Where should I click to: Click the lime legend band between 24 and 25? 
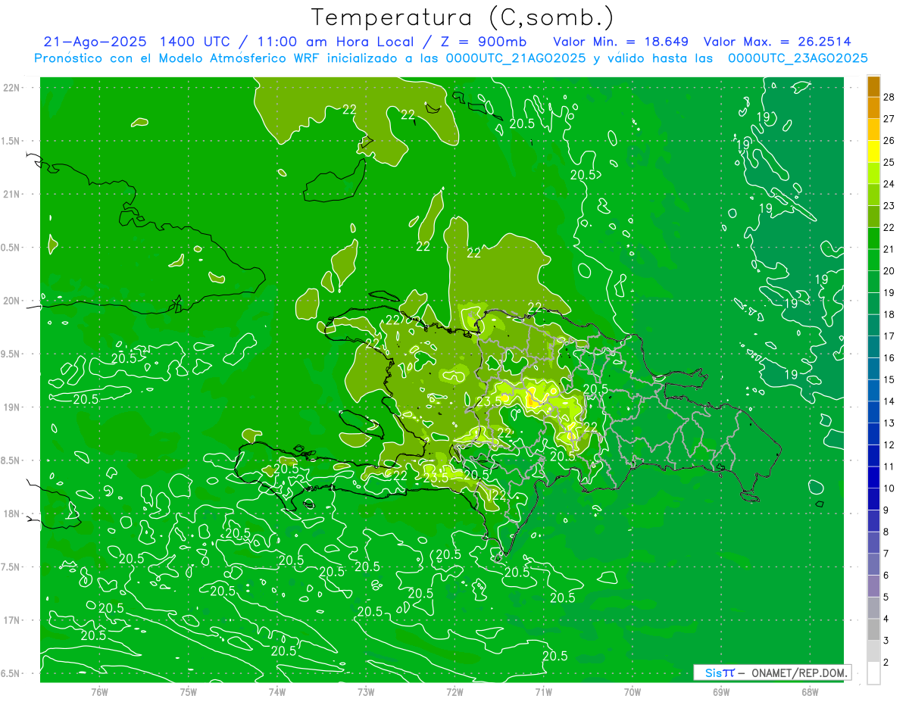pyautogui.click(x=873, y=173)
